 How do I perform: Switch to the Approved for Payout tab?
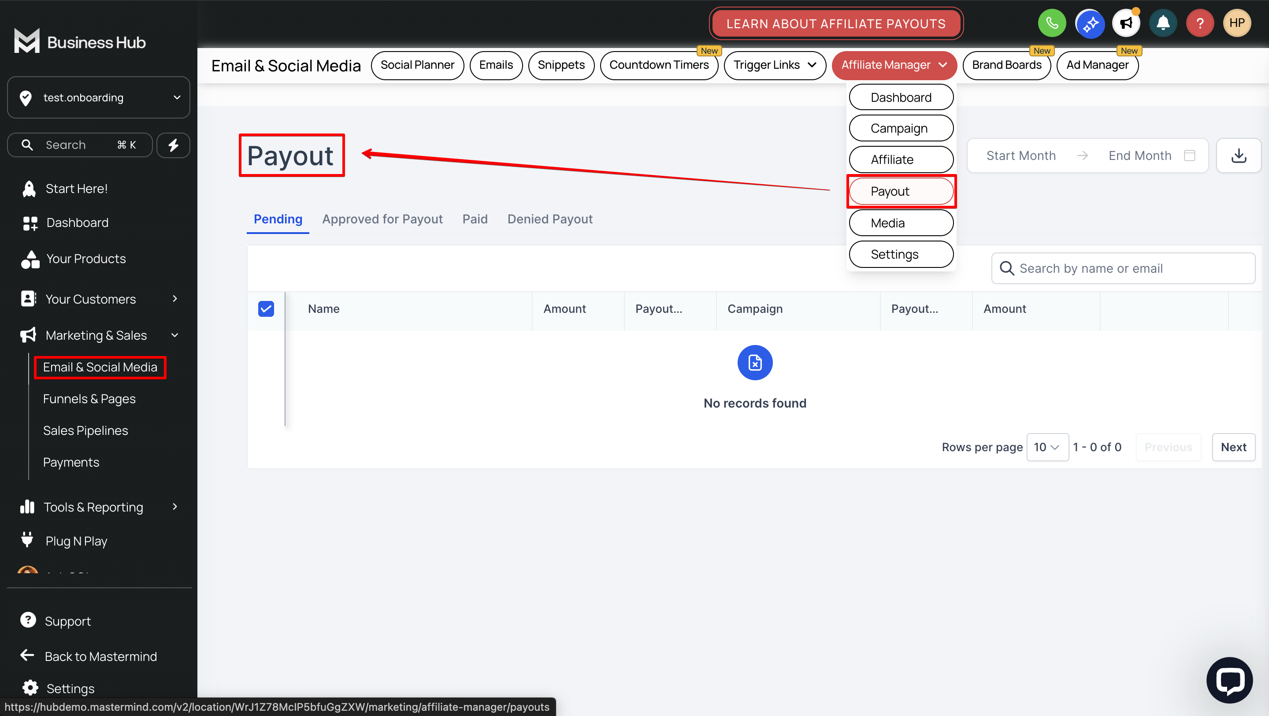click(382, 219)
